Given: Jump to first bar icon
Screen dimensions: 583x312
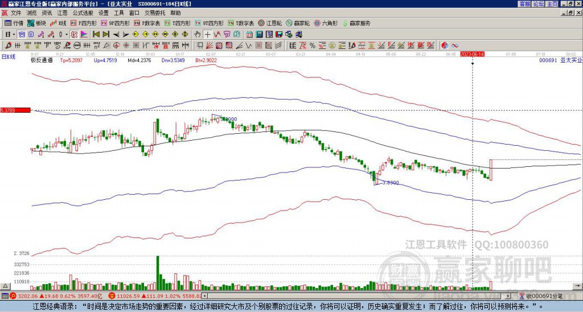Looking at the screenshot, I should pyautogui.click(x=96, y=34).
